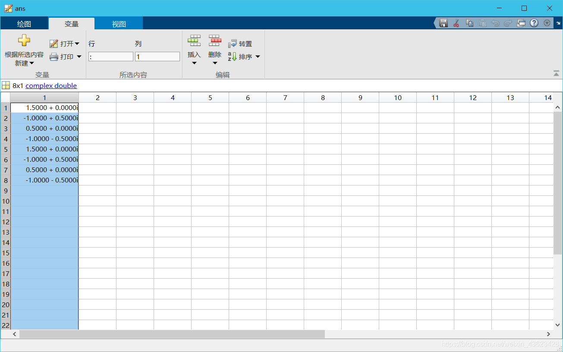Screen dimensions: 563x352
Task: Open the complex double link
Action: 51,85
